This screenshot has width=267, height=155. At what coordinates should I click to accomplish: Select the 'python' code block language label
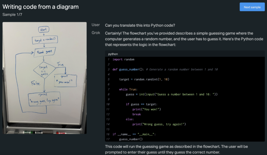[113, 54]
